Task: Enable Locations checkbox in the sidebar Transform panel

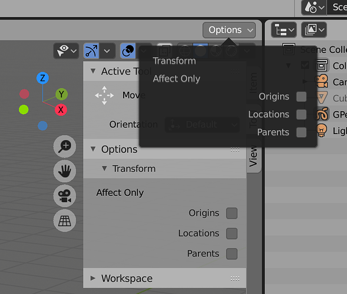Action: pos(232,233)
